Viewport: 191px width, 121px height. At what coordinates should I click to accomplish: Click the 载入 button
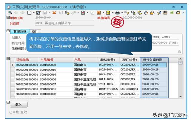pos(19,105)
